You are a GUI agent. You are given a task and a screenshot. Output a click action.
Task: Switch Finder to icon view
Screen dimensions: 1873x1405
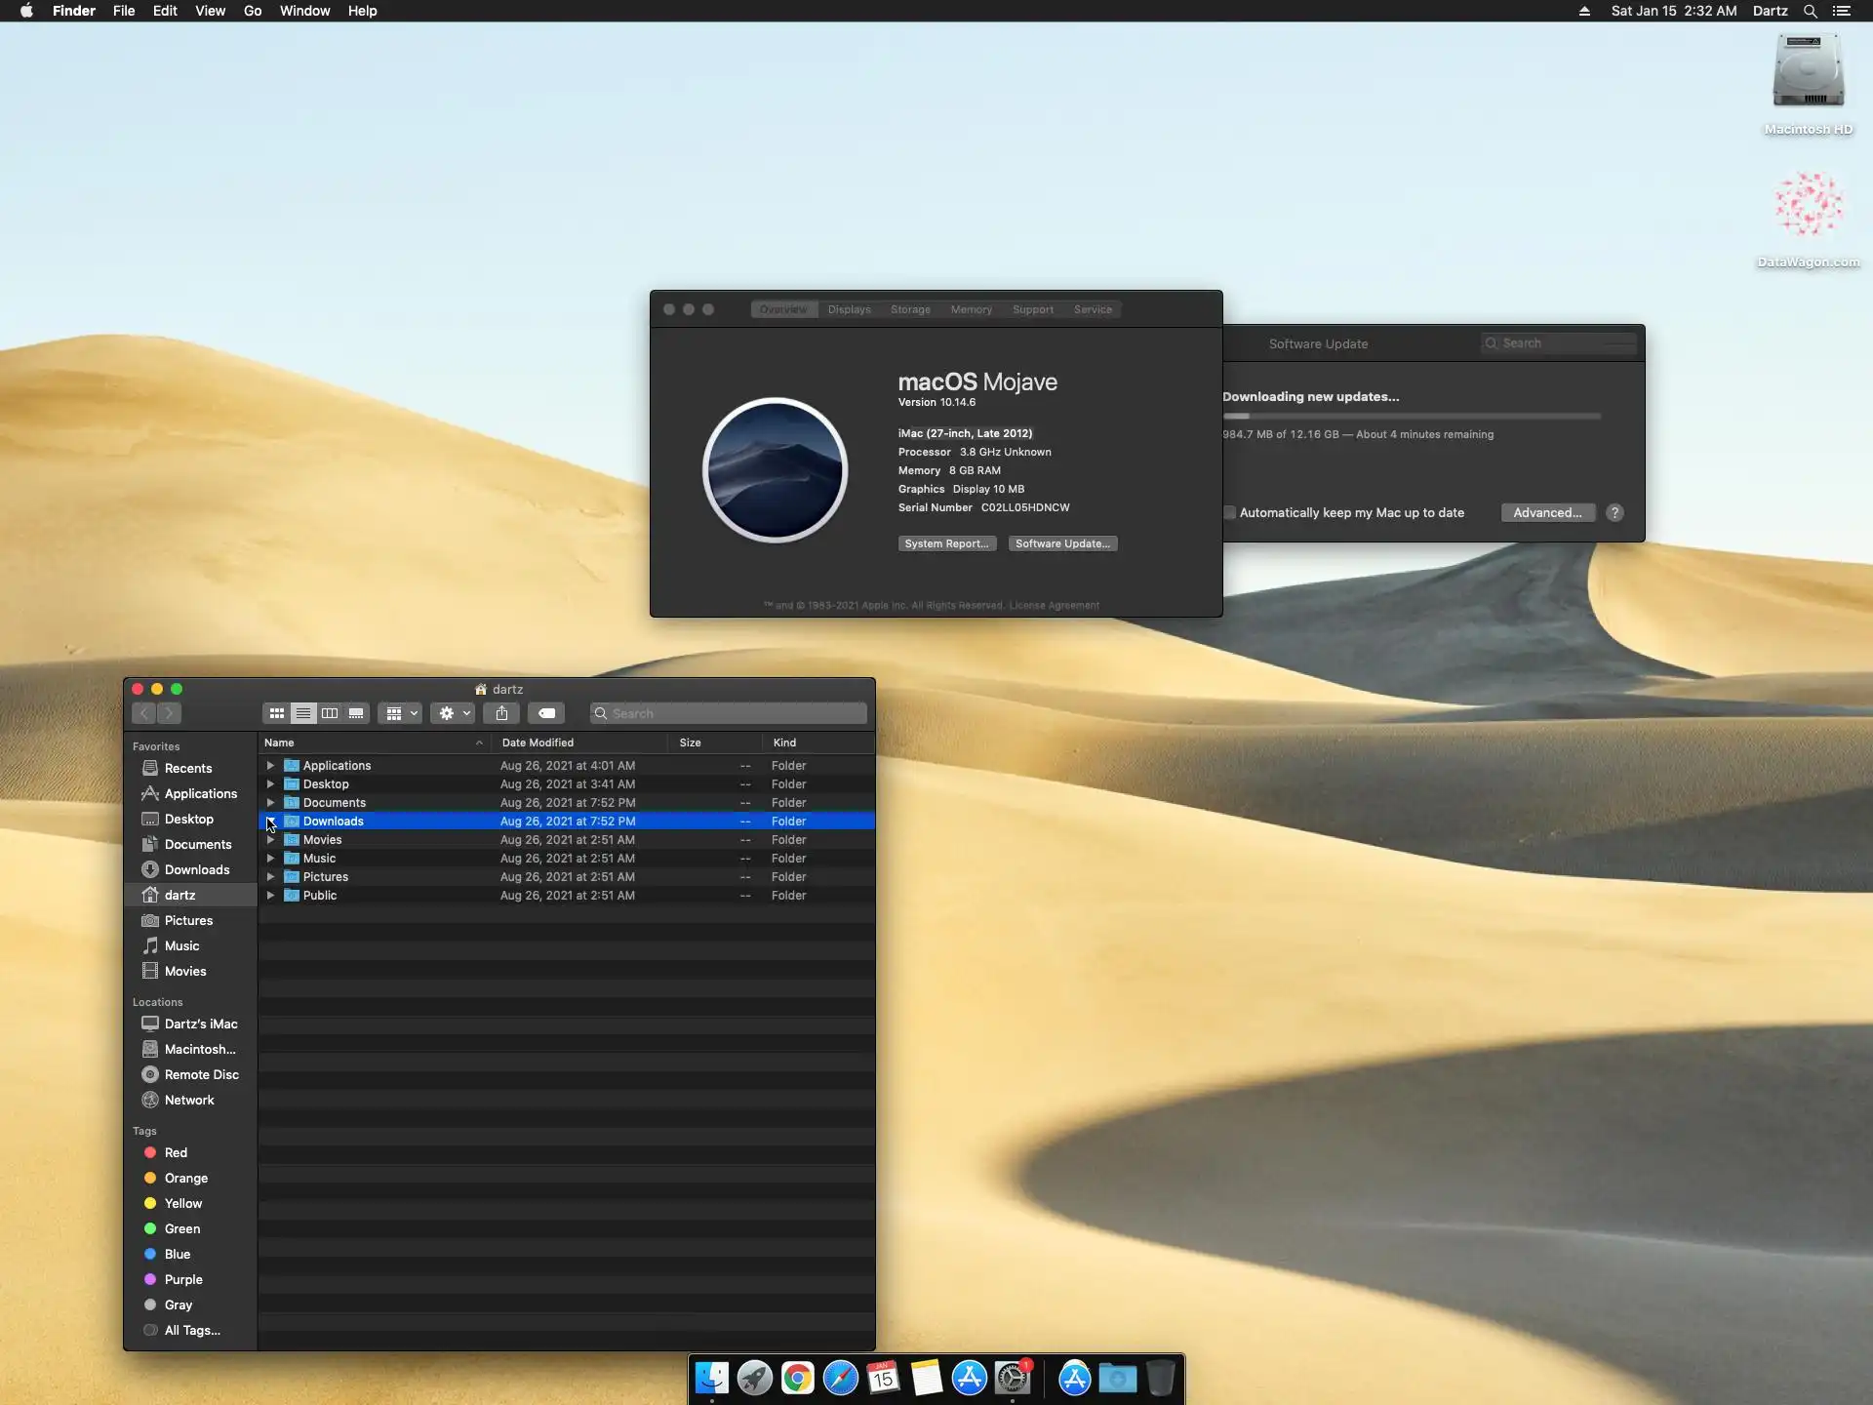tap(277, 713)
